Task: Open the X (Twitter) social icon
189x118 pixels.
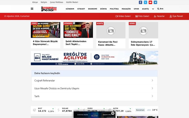Action: pos(145,2)
